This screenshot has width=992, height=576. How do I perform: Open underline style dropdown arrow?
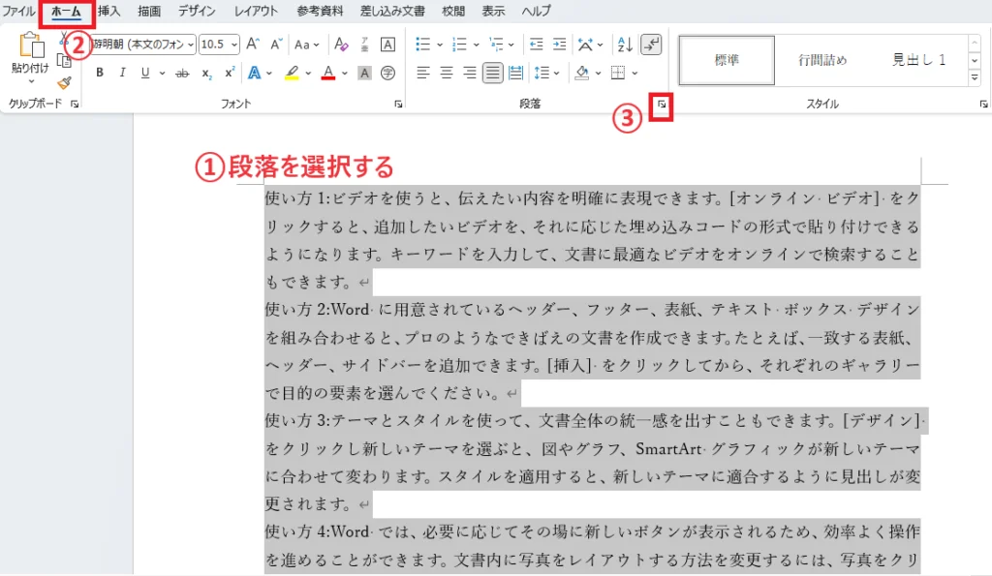pyautogui.click(x=162, y=74)
